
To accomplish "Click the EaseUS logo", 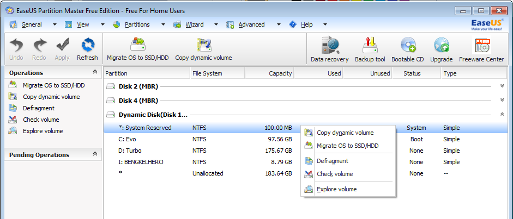I will pyautogui.click(x=486, y=25).
